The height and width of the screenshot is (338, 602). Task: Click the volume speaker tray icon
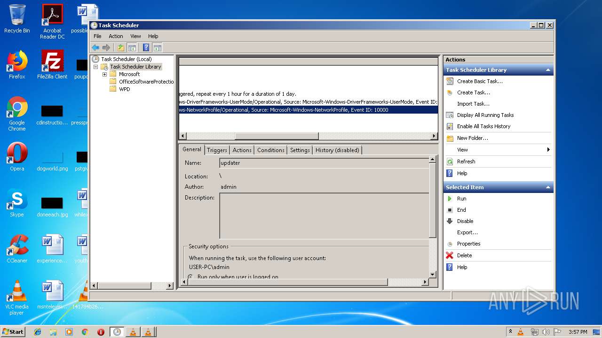[x=546, y=332]
